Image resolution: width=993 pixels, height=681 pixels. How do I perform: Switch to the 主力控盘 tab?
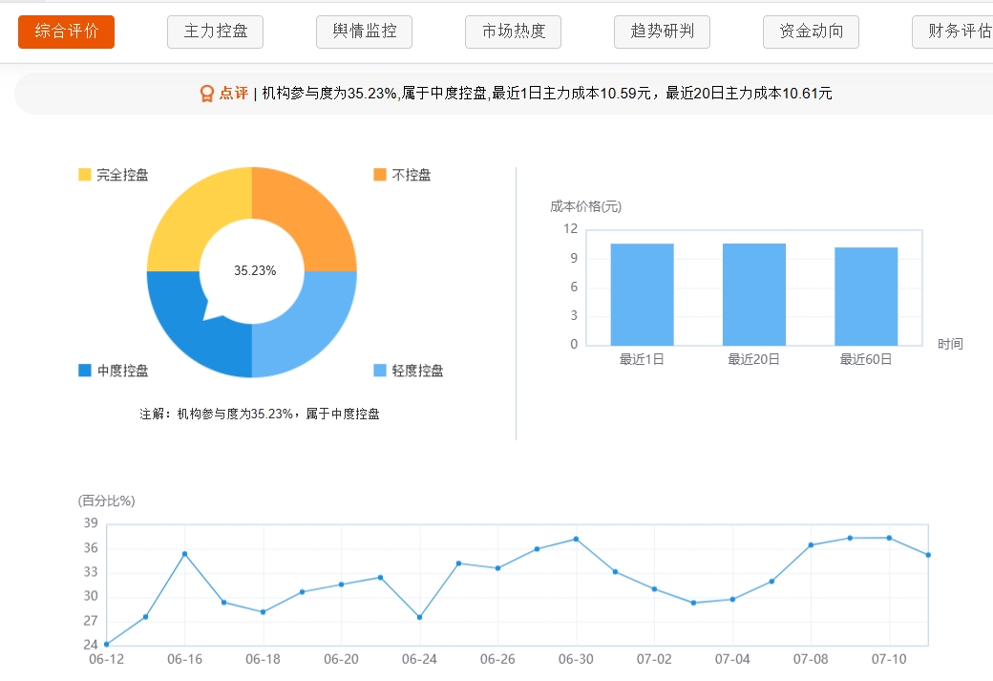[216, 32]
